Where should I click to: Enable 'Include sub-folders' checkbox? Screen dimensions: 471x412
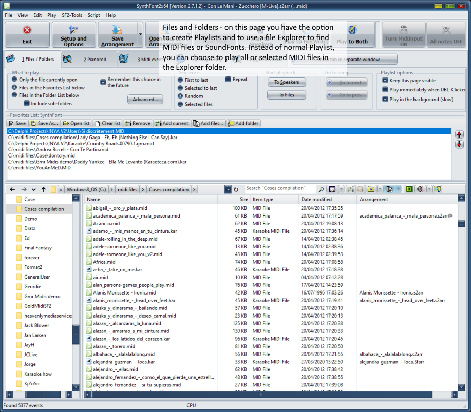48,103
